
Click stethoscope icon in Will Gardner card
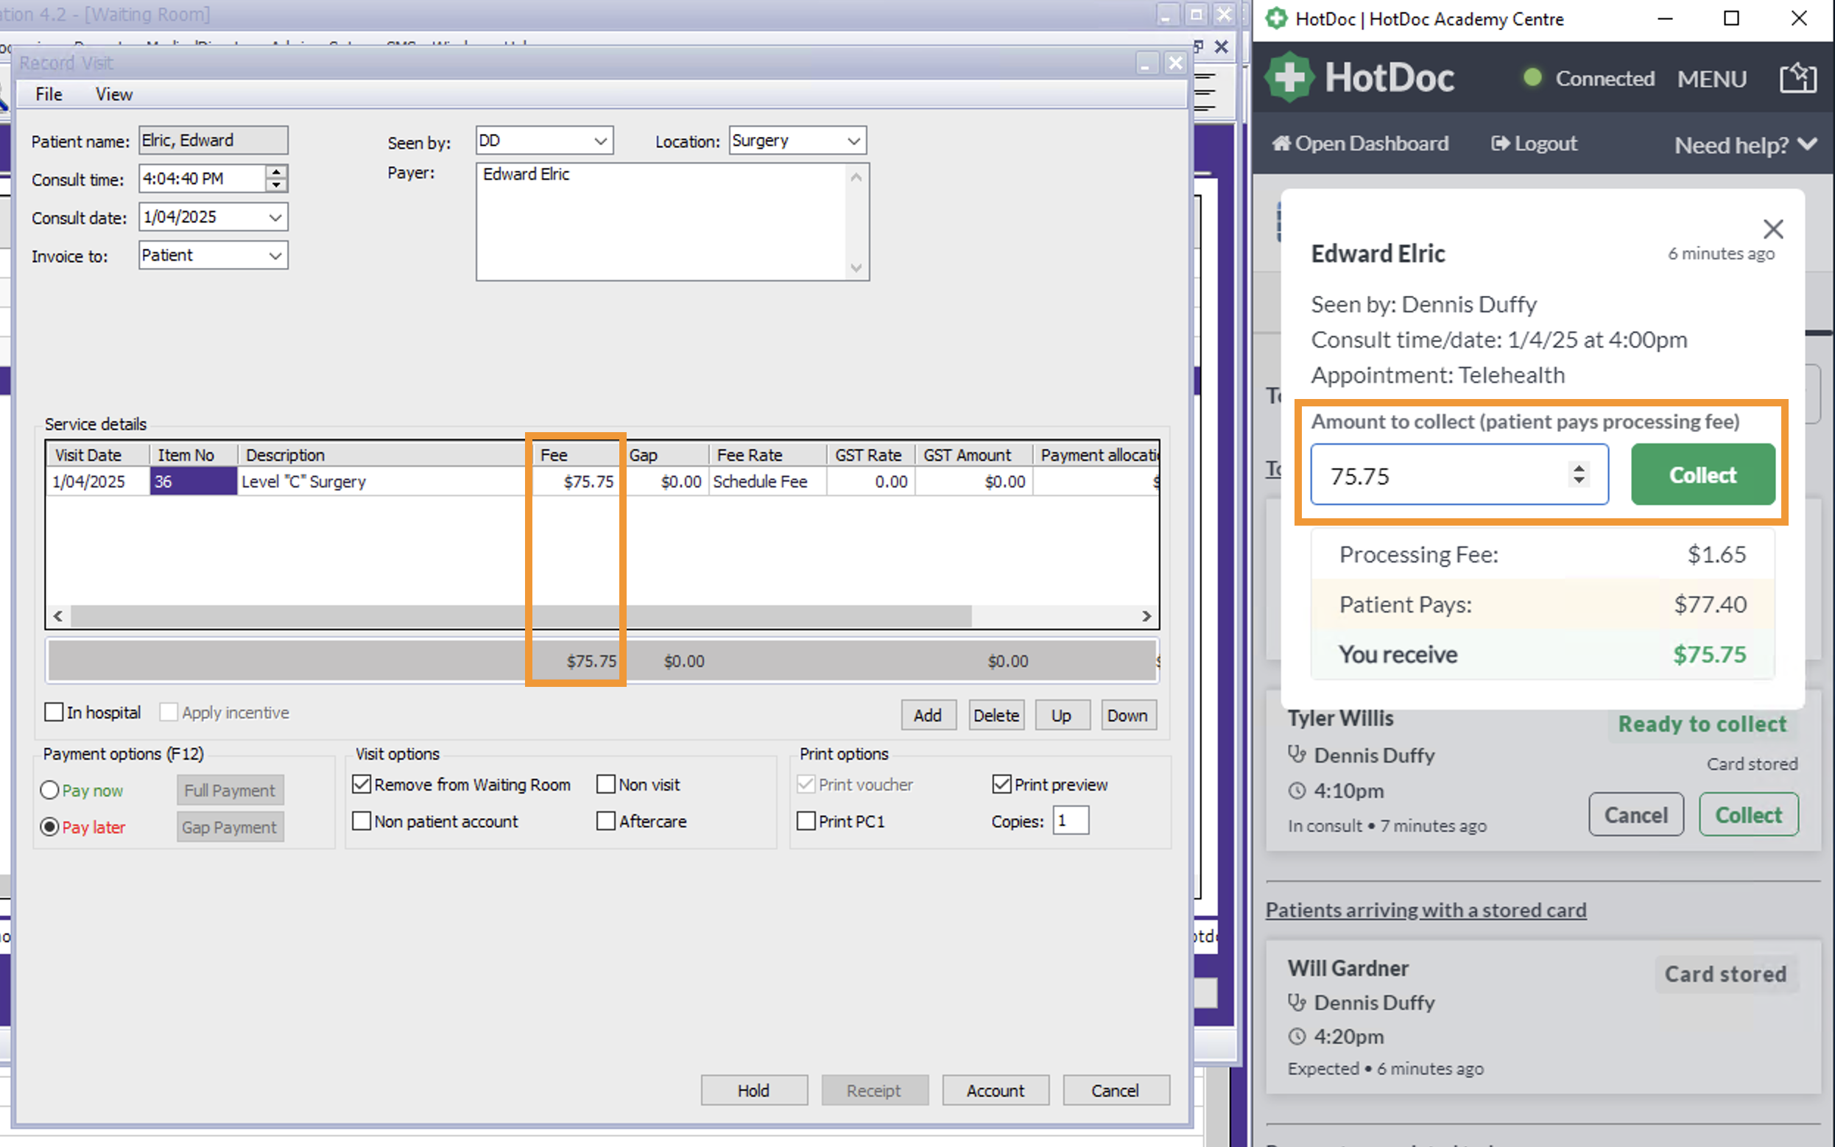[1297, 1002]
